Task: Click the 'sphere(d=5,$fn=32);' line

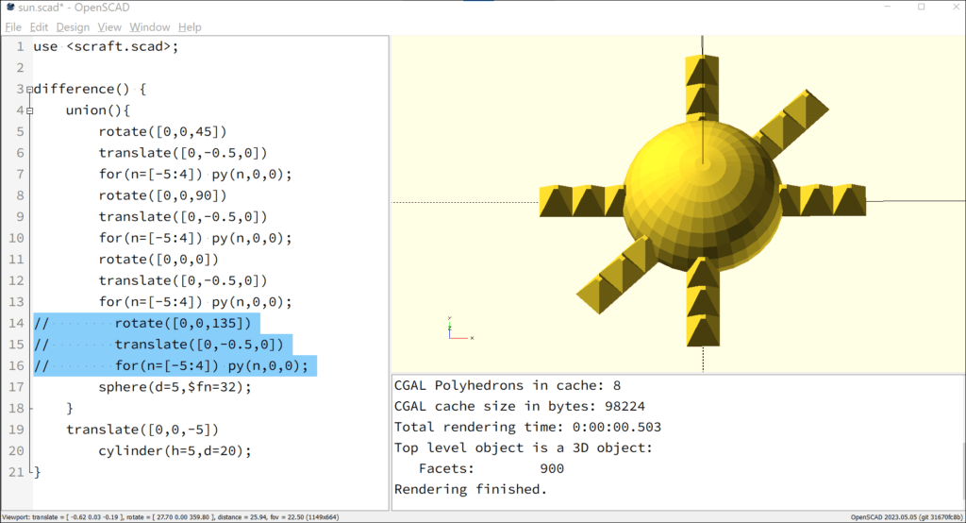Action: (x=175, y=387)
